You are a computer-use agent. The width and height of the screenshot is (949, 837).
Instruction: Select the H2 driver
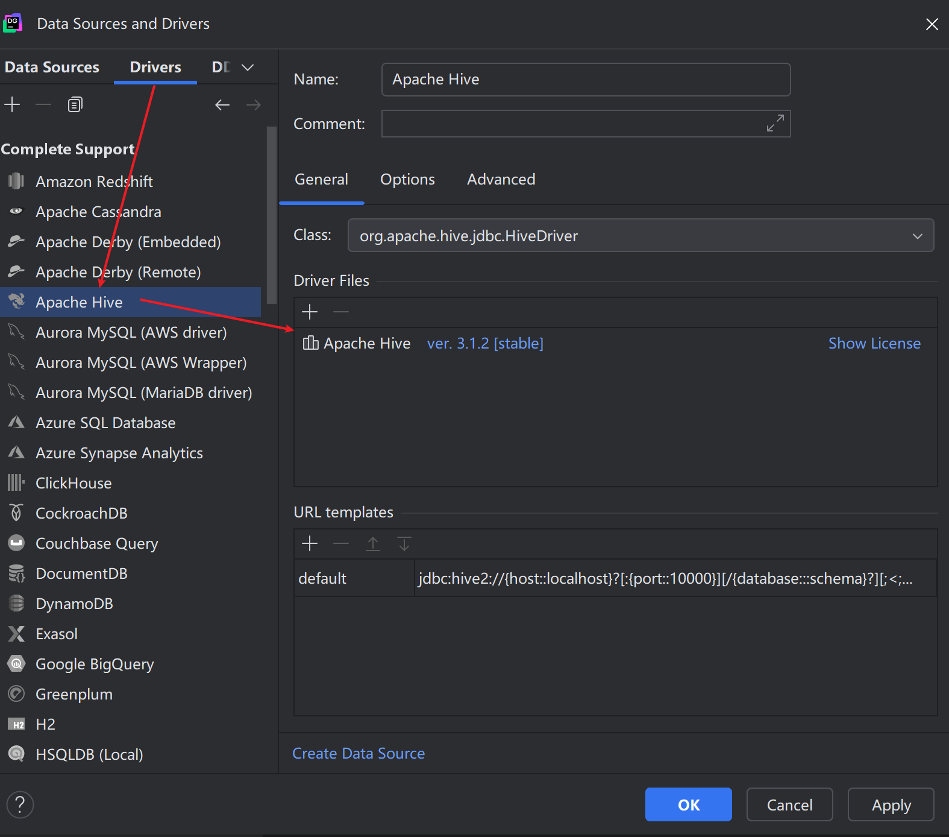[x=131, y=724]
